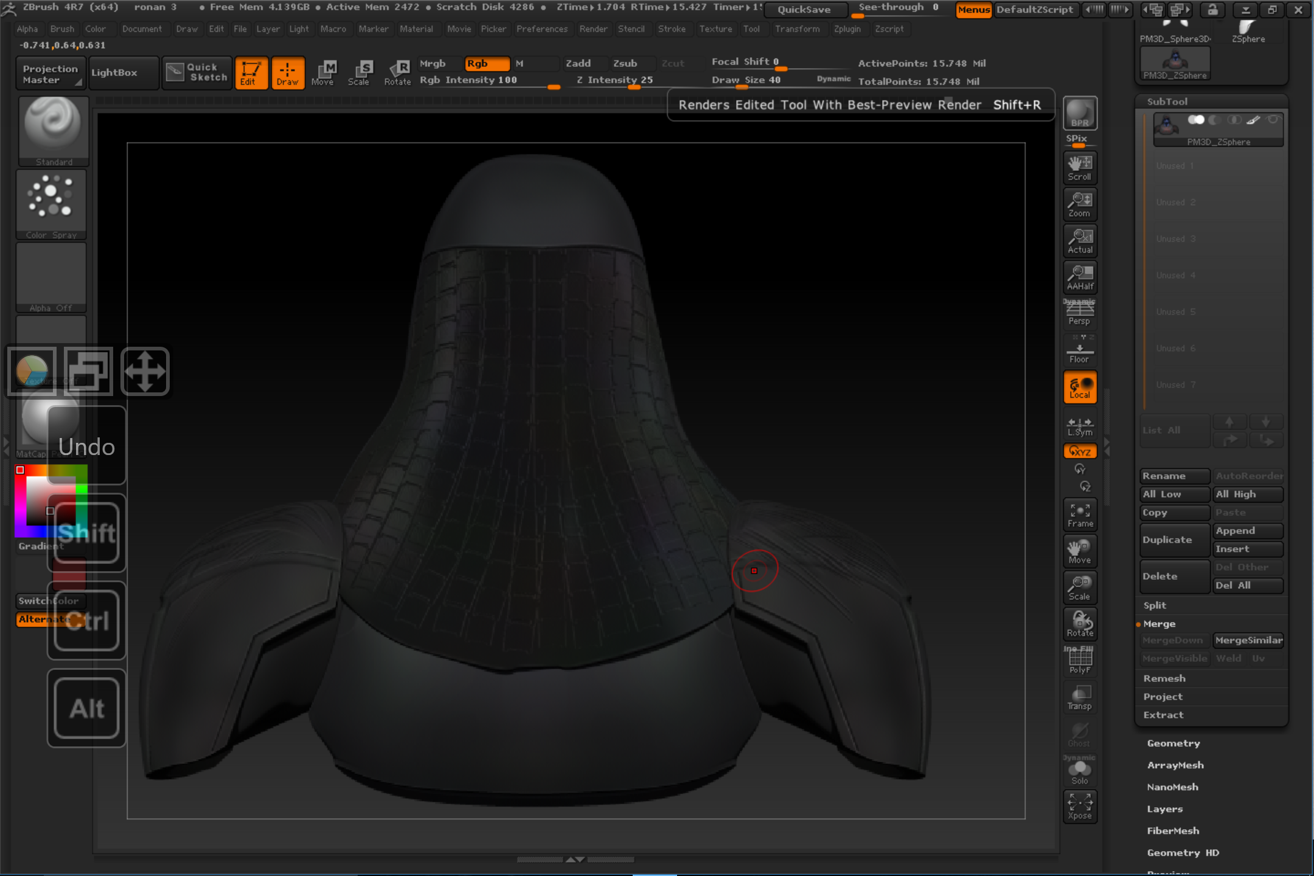This screenshot has height=876, width=1314.
Task: Toggle PolyF polyframe display
Action: point(1080,661)
